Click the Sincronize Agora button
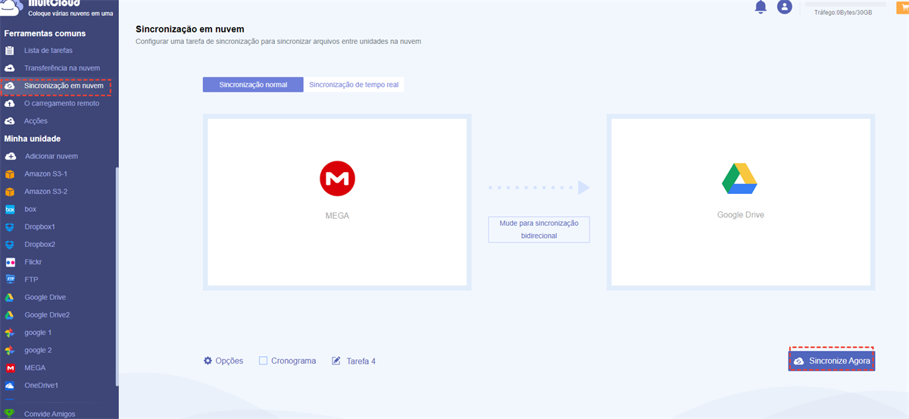This screenshot has height=419, width=909. pyautogui.click(x=832, y=361)
